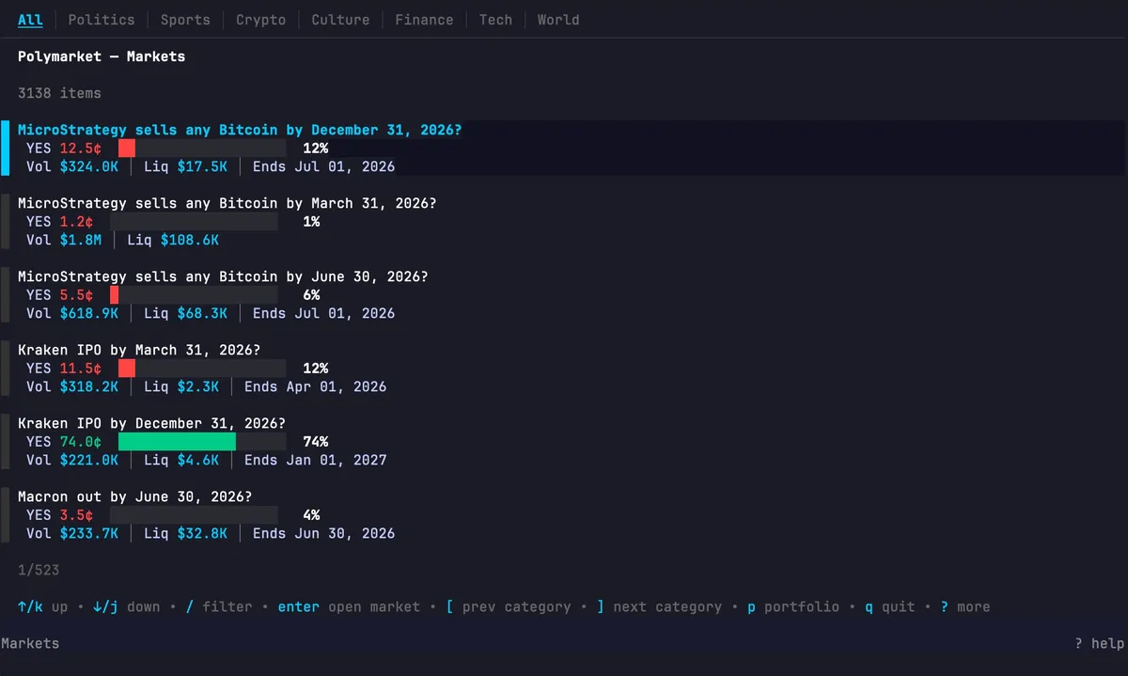The width and height of the screenshot is (1128, 676).
Task: Switch to the World tab
Action: pyautogui.click(x=558, y=20)
